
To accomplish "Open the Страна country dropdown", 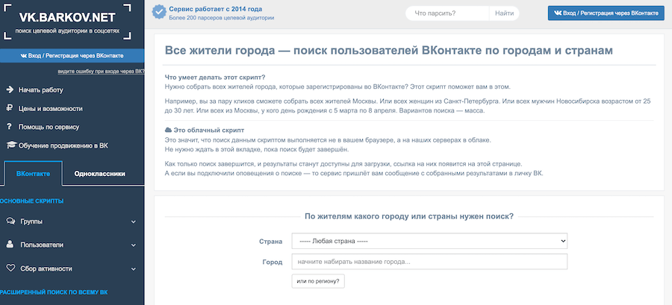I will [429, 242].
